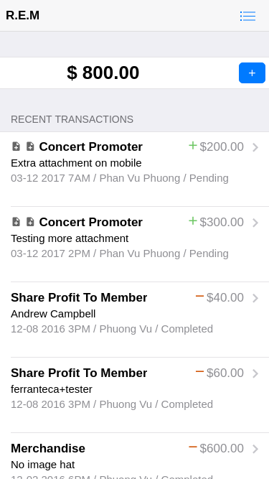Tap the blue plus add transaction button
Viewport: 269px width, 479px height.
[252, 73]
